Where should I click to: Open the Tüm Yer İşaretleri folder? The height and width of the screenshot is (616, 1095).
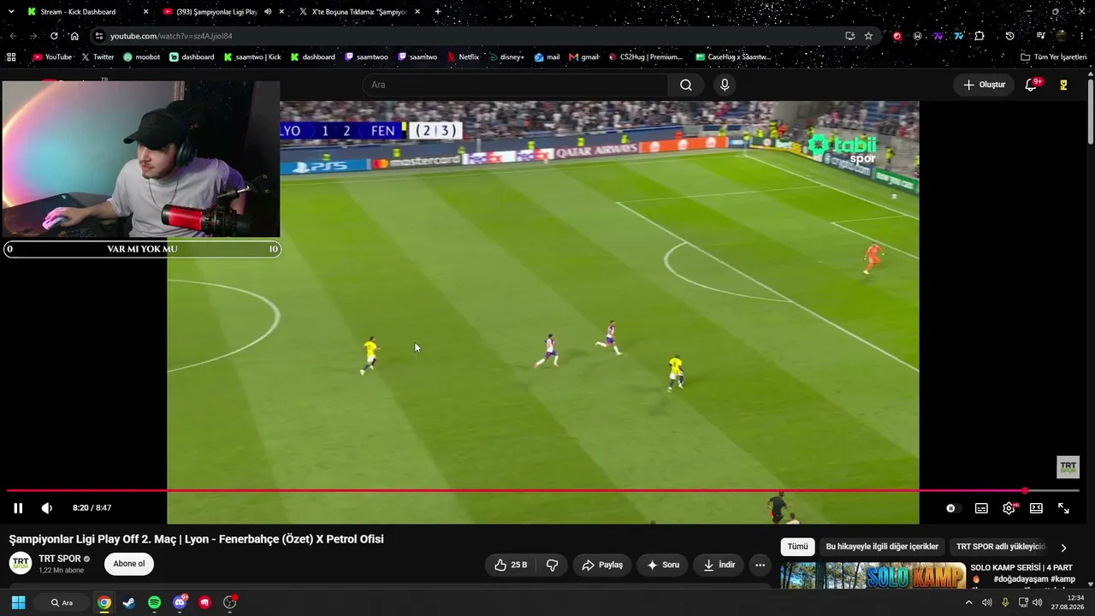point(1053,57)
